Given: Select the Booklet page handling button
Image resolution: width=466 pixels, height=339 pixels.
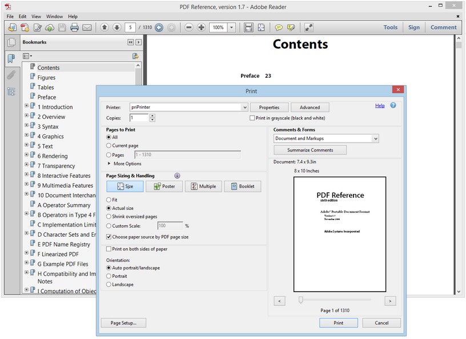Looking at the screenshot, I should pos(243,186).
